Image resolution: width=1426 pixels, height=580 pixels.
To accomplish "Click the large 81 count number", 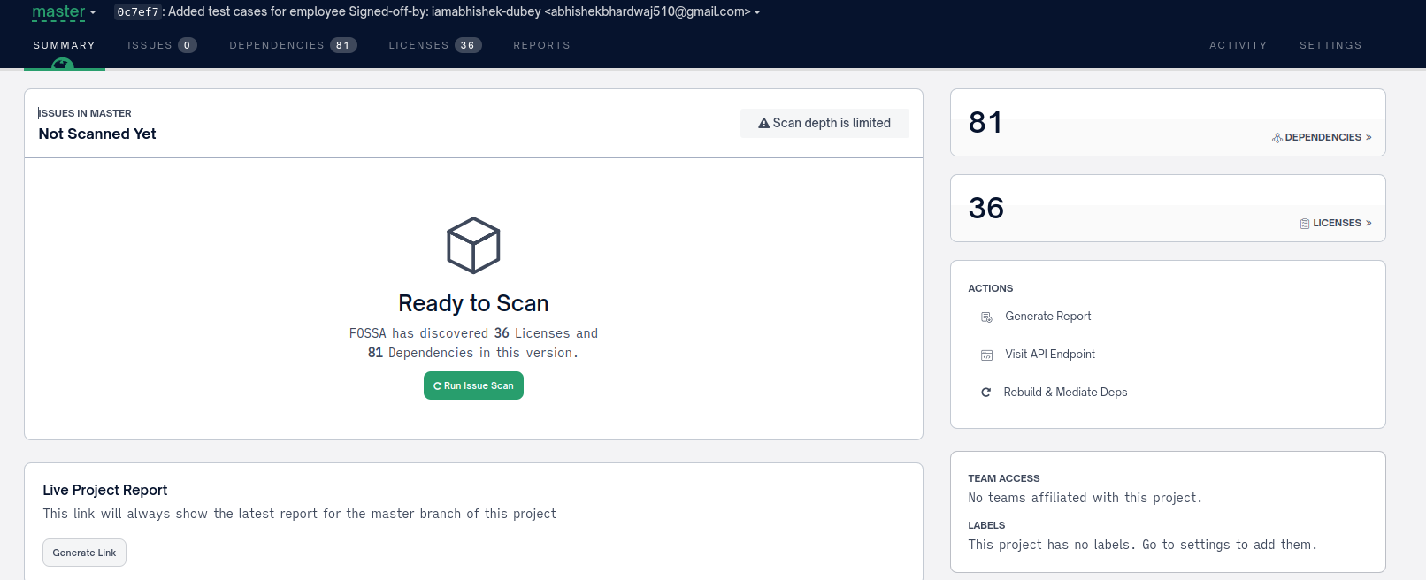I will pyautogui.click(x=985, y=122).
